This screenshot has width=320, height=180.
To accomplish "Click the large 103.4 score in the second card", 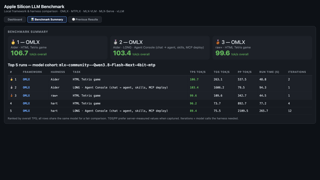I will tap(122, 53).
